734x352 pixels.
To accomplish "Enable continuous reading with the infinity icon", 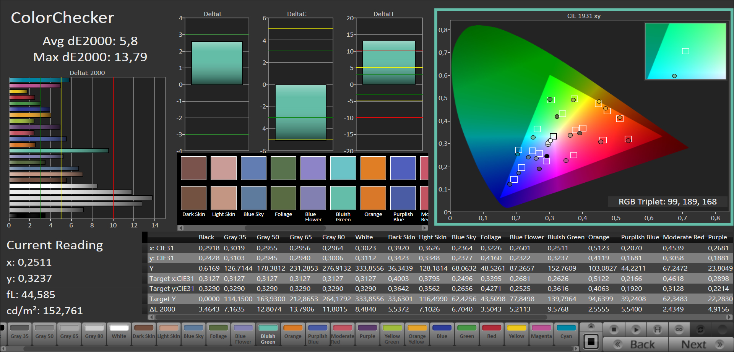I will pos(679,329).
